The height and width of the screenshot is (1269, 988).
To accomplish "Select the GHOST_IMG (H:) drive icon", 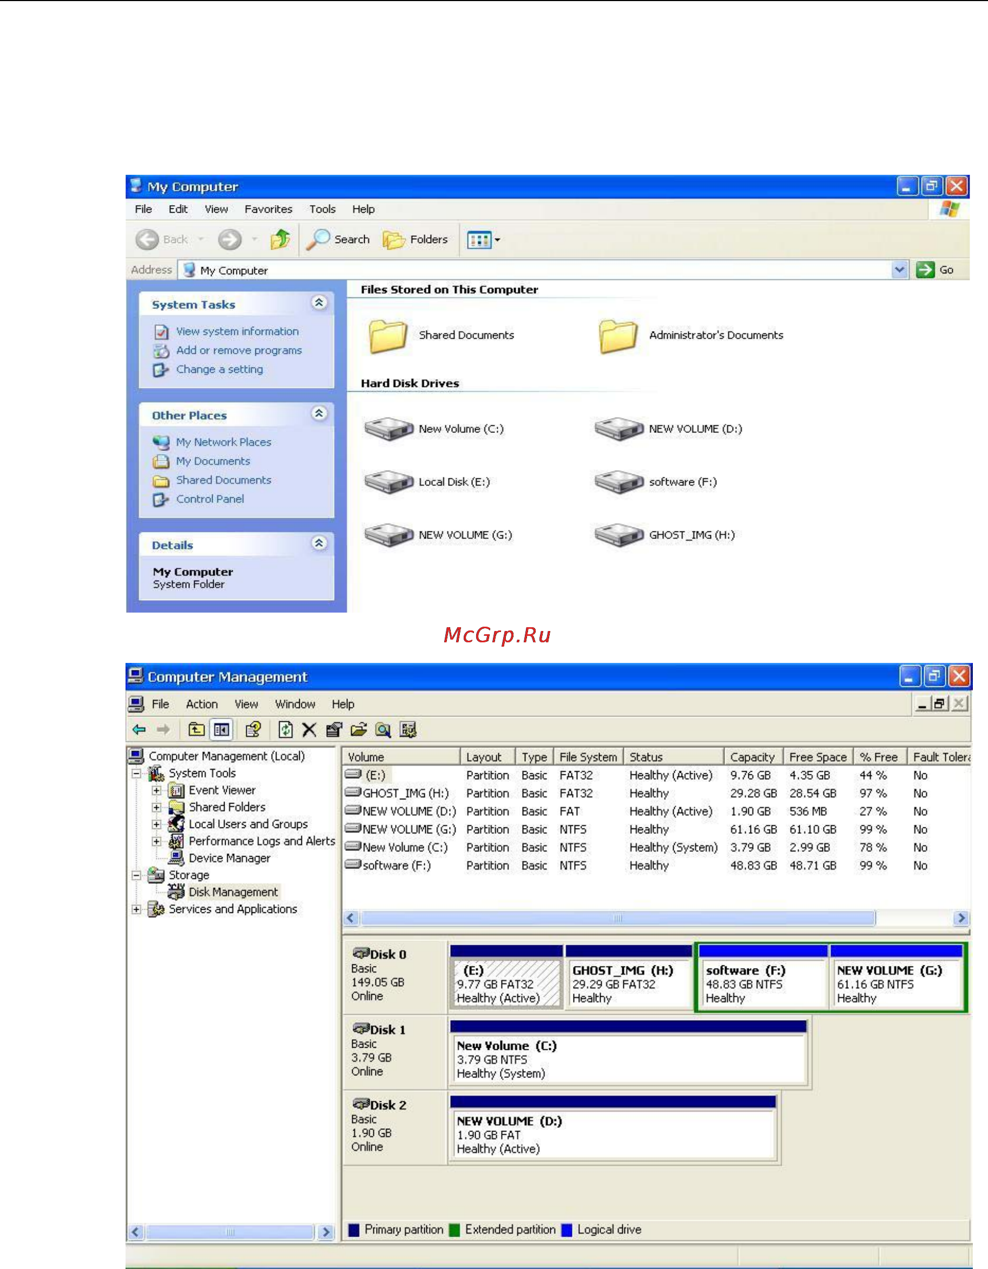I will click(x=618, y=535).
